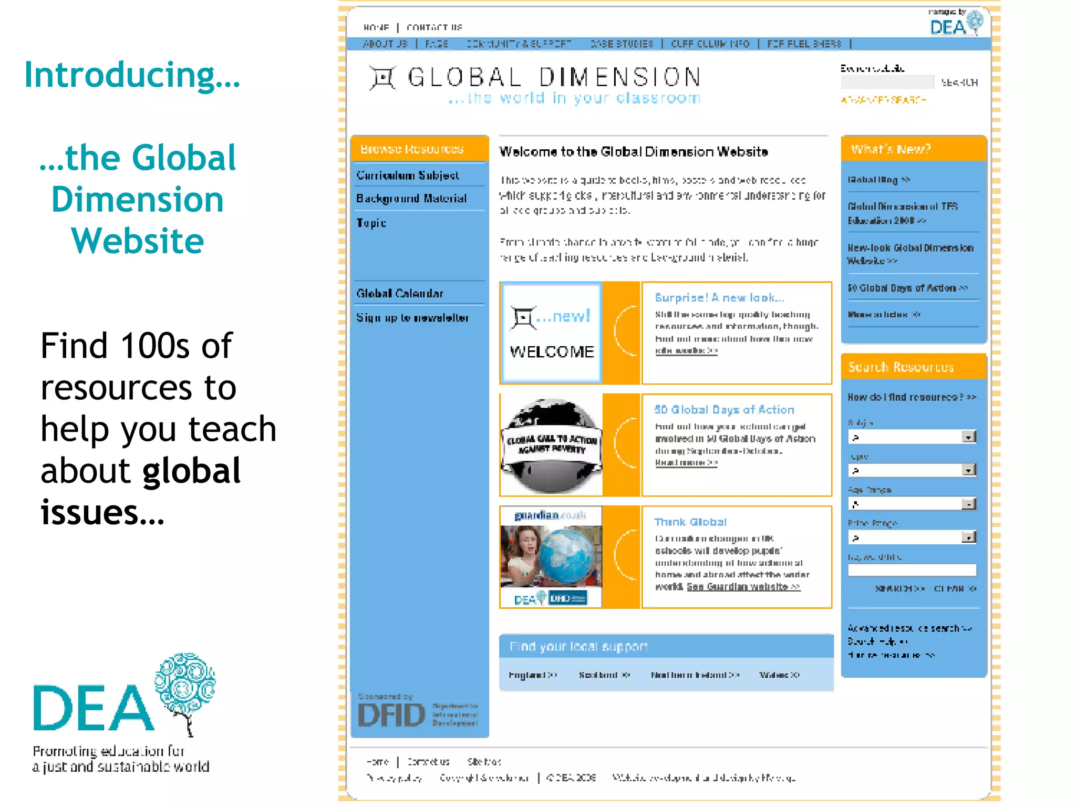Click the Advanced Search link

click(x=883, y=100)
